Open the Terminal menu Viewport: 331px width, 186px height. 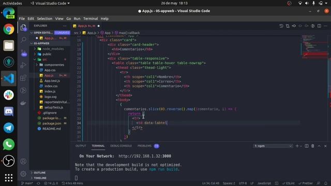(91, 19)
